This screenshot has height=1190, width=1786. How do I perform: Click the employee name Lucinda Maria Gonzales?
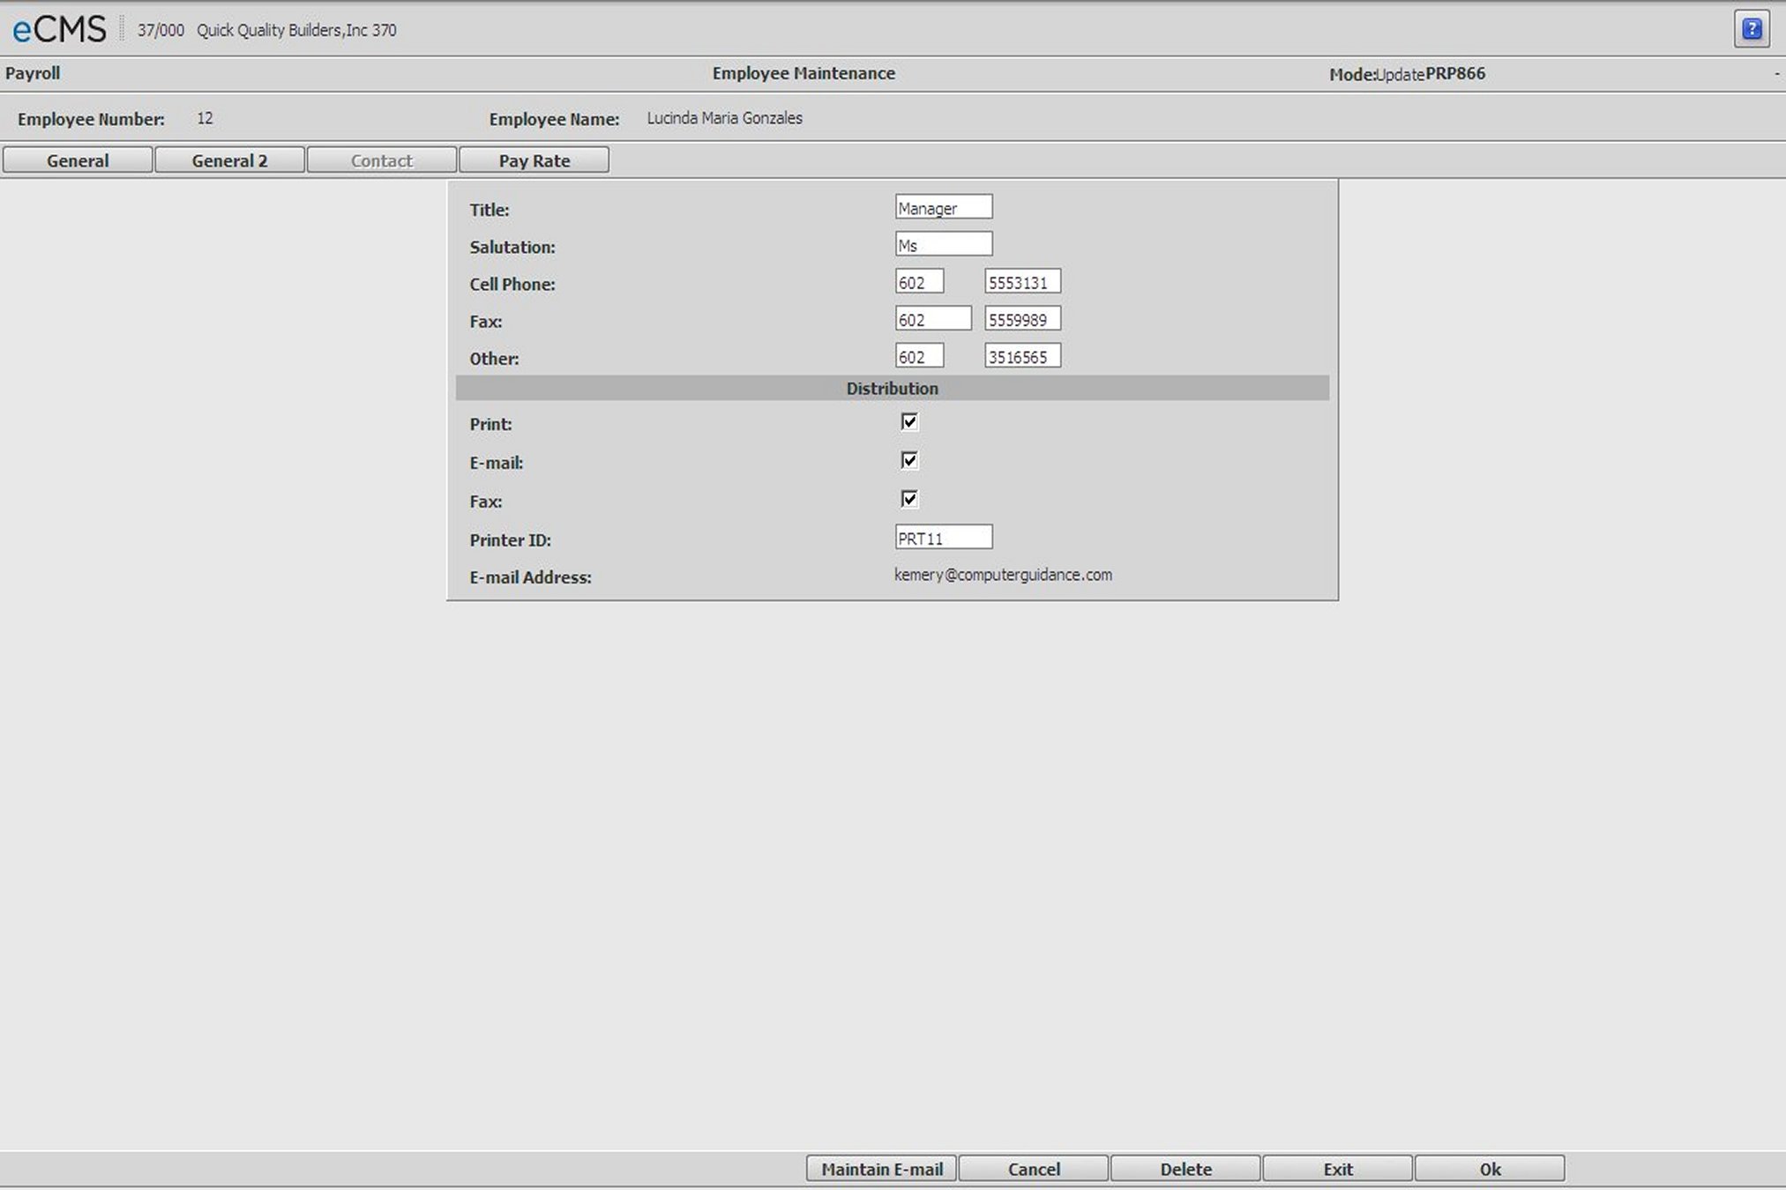click(x=724, y=118)
